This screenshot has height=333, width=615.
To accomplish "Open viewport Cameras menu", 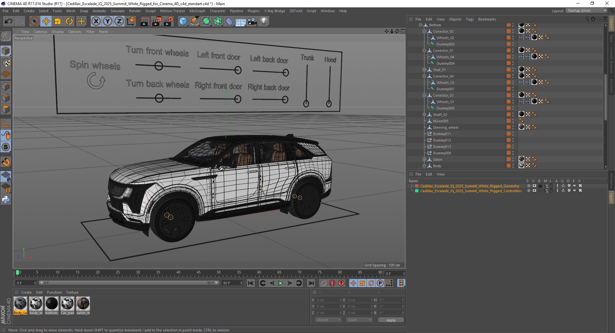I will click(40, 32).
